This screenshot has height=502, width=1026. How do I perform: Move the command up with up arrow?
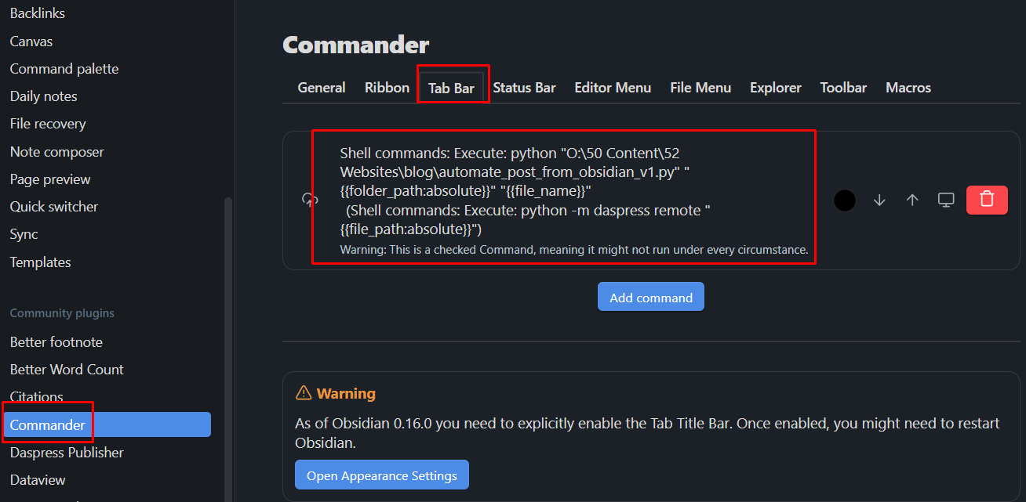(912, 200)
